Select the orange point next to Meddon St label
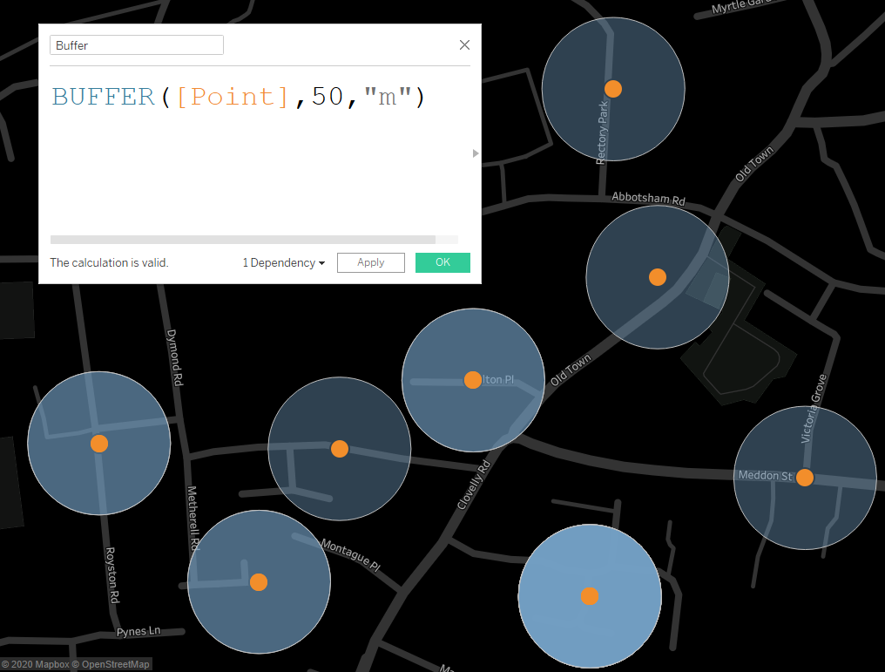 805,478
